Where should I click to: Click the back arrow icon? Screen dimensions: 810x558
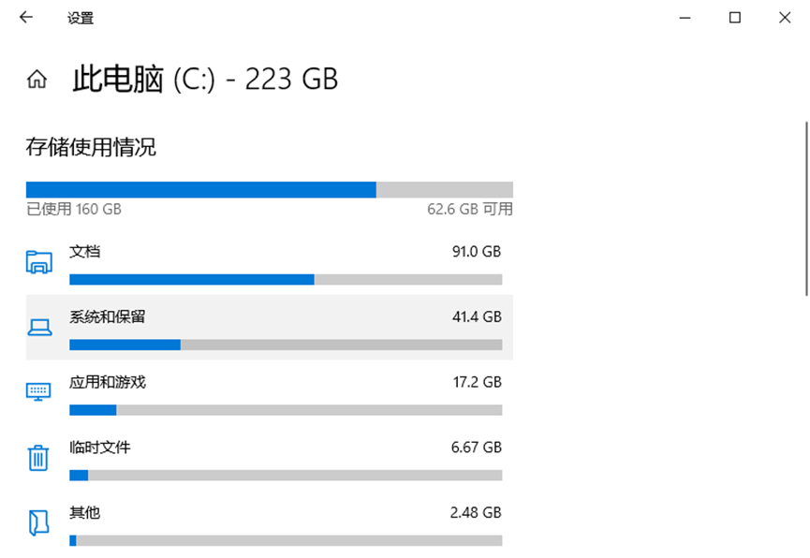point(26,17)
